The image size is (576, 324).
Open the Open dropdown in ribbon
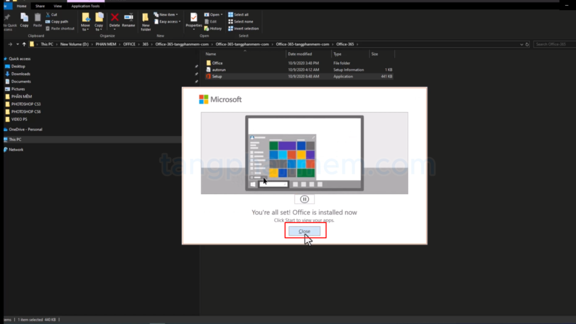click(x=213, y=15)
